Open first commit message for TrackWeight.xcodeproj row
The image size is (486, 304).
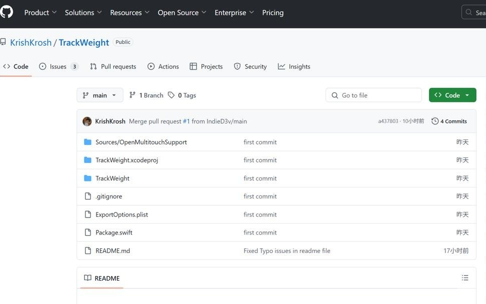click(x=260, y=160)
